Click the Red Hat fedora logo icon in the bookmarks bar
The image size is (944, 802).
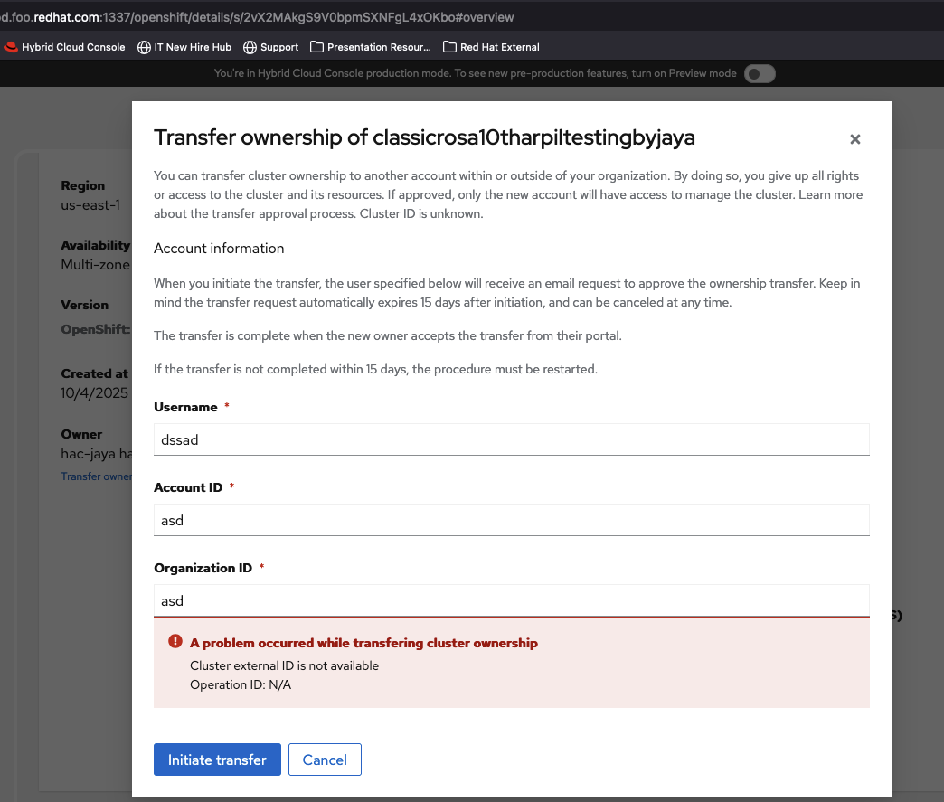tap(11, 47)
